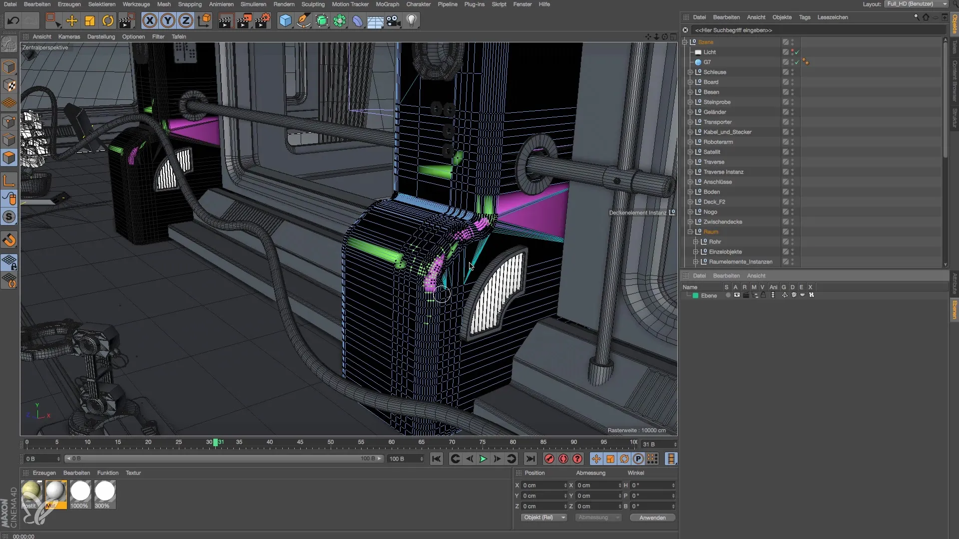Toggle Z axis lock
959x539 pixels.
(x=186, y=20)
